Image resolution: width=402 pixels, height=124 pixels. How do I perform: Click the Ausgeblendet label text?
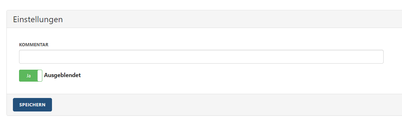click(62, 75)
